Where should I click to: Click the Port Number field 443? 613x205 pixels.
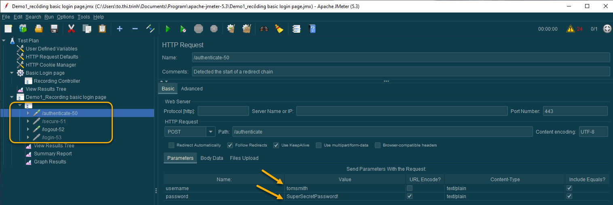(575, 111)
